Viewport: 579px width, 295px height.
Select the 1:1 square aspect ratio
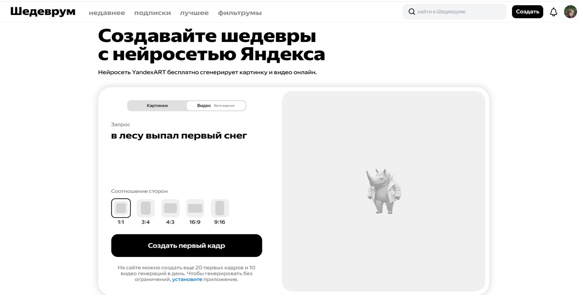pyautogui.click(x=121, y=208)
